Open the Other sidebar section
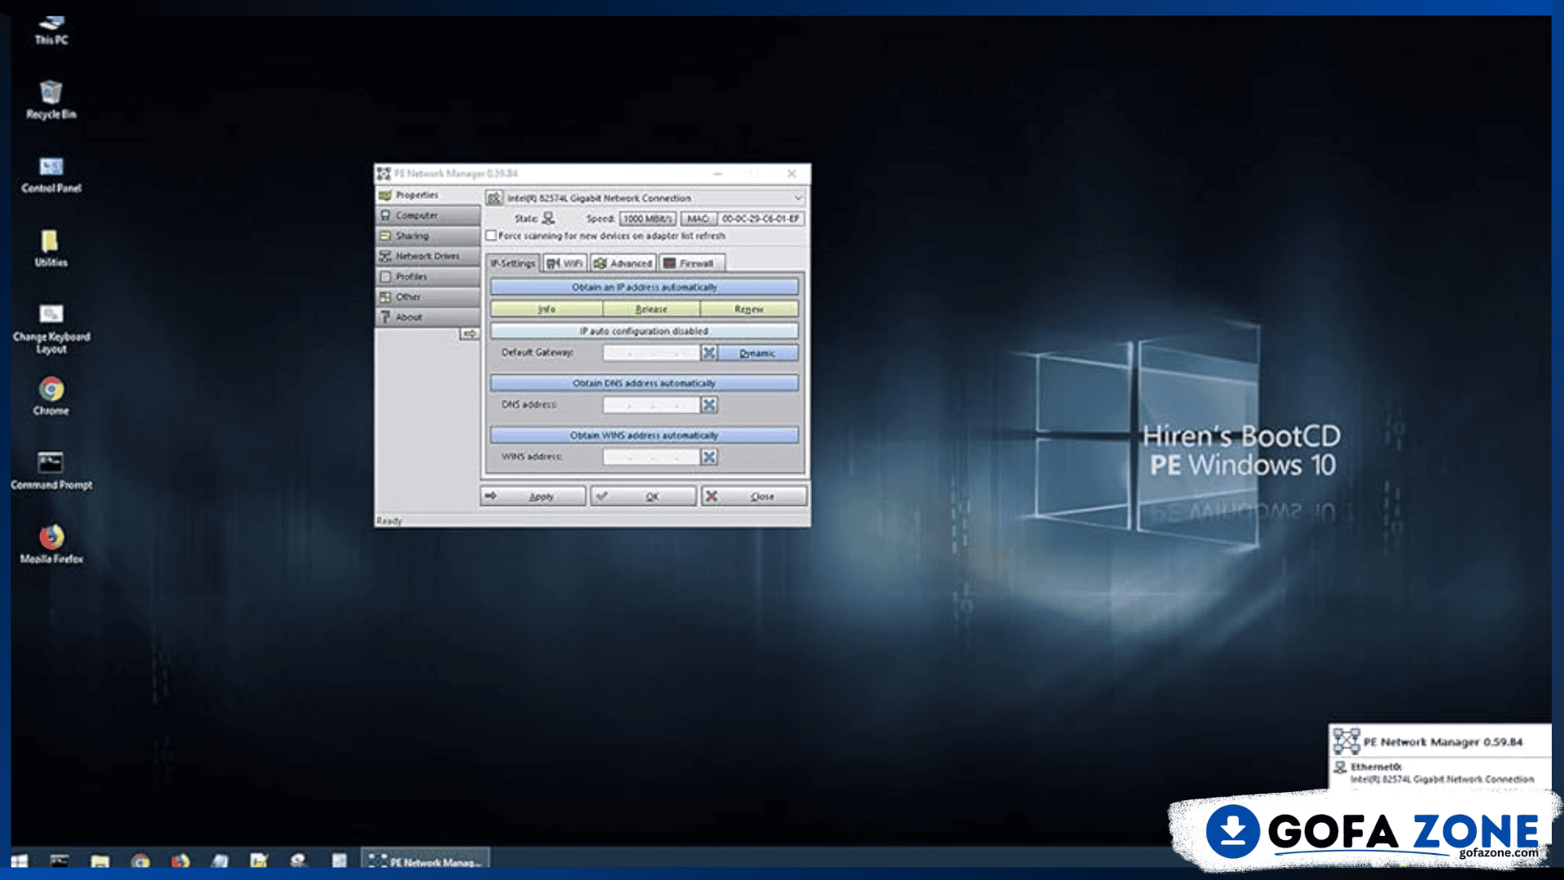This screenshot has height=880, width=1564. (x=428, y=297)
